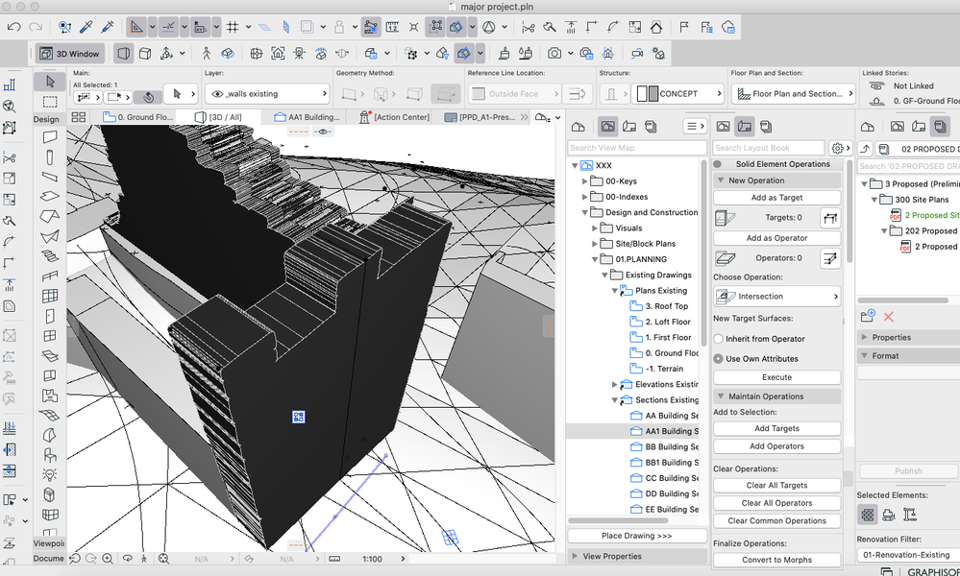Viewport: 960px width, 576px height.
Task: Click the camera icon in toolbar
Action: (x=554, y=54)
